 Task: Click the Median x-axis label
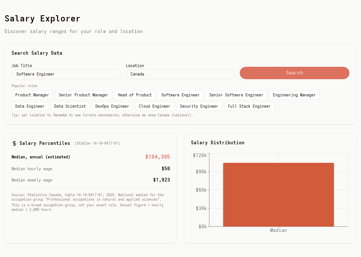279,230
